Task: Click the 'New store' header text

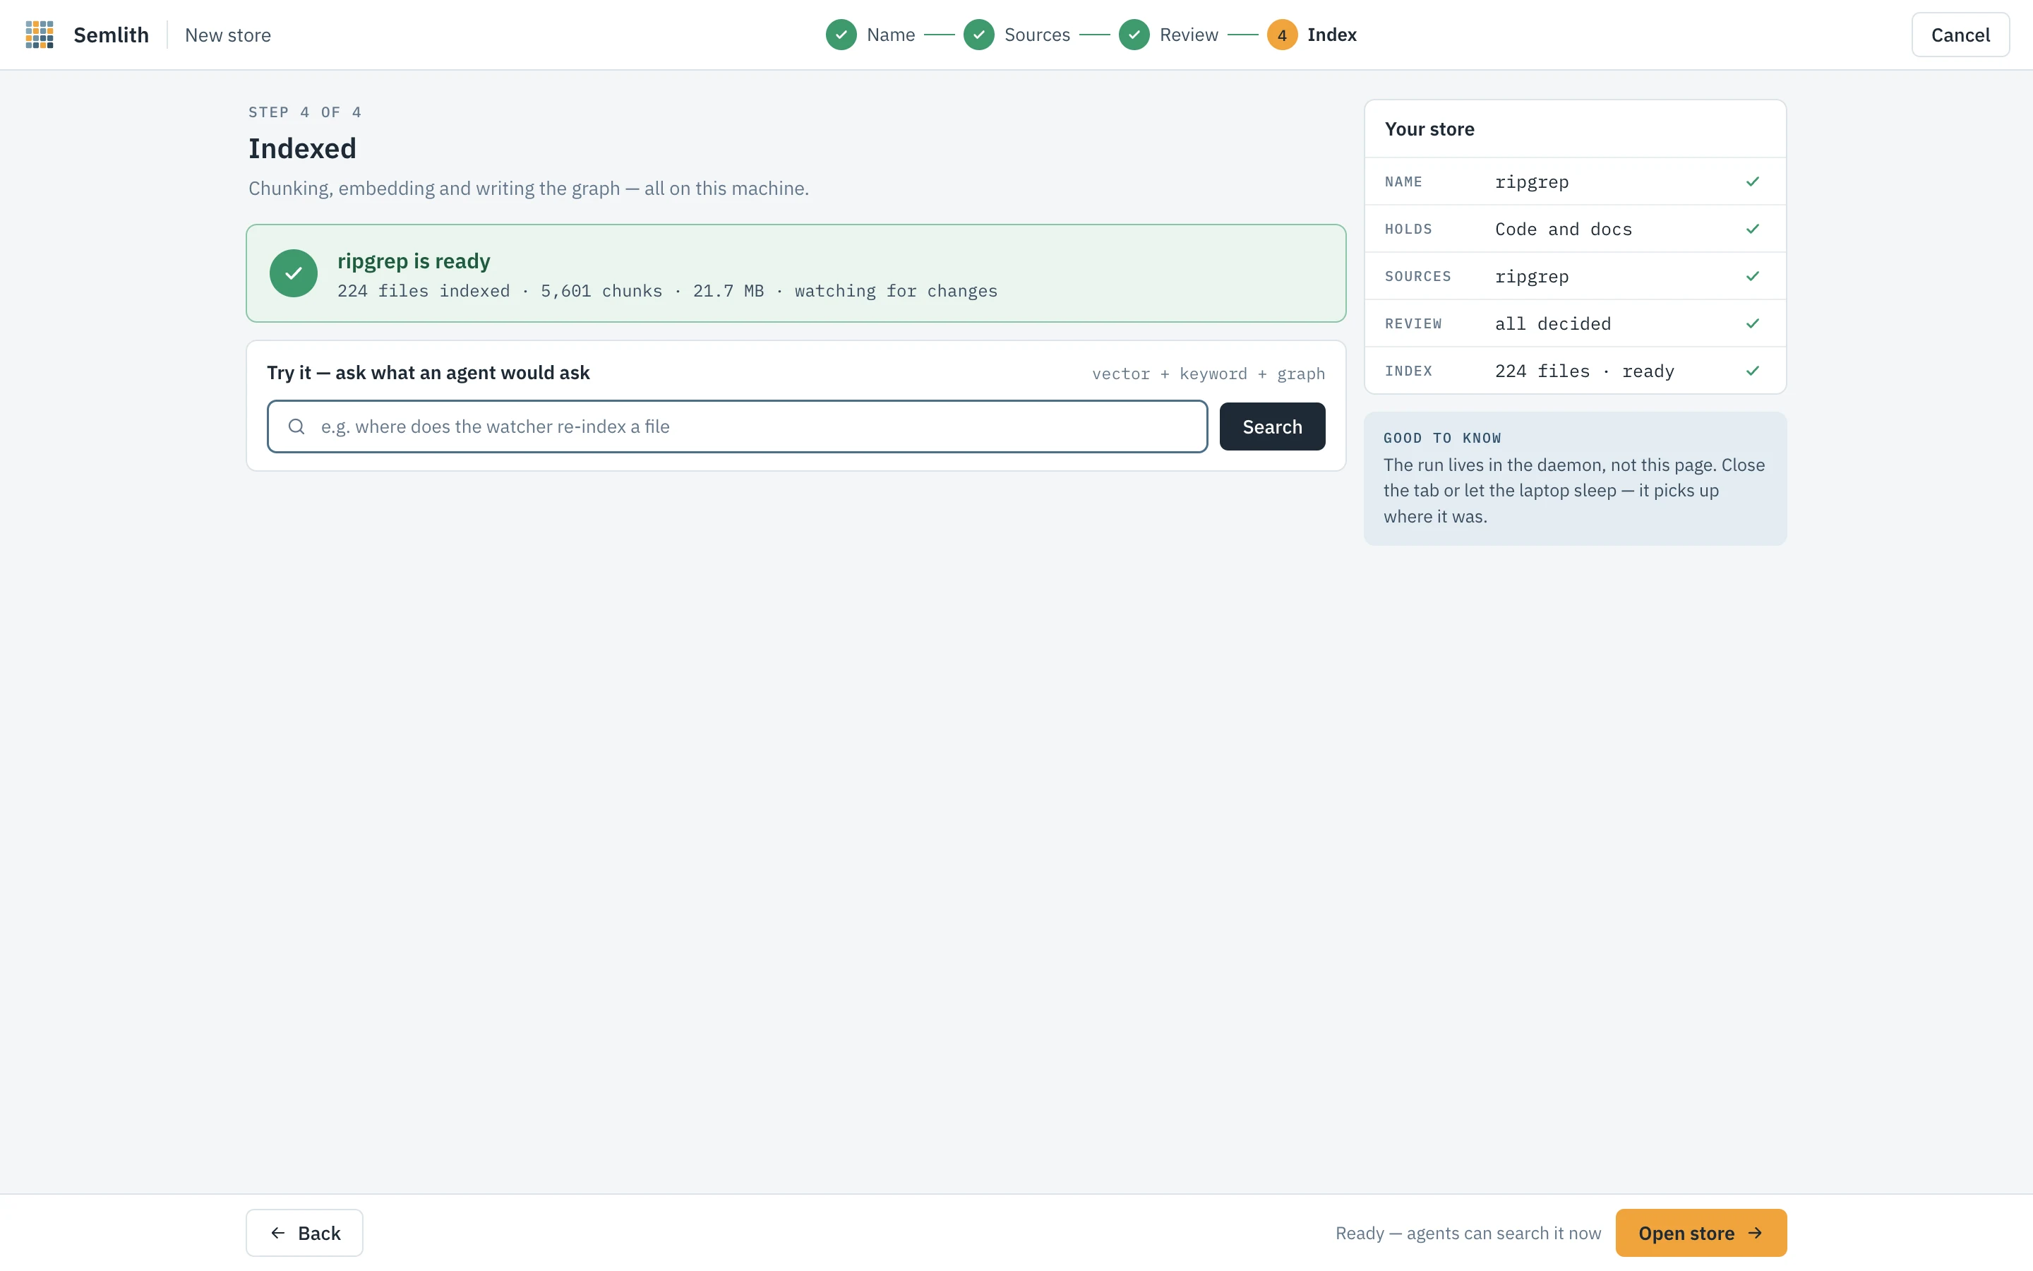Action: (x=228, y=35)
